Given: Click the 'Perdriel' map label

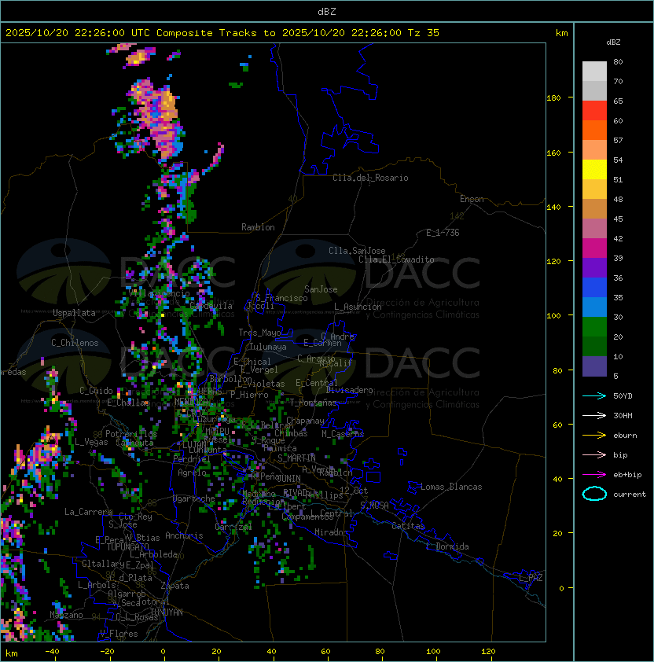Looking at the screenshot, I should (x=192, y=459).
